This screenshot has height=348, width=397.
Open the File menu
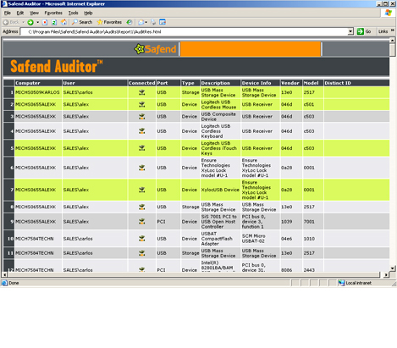click(8, 13)
